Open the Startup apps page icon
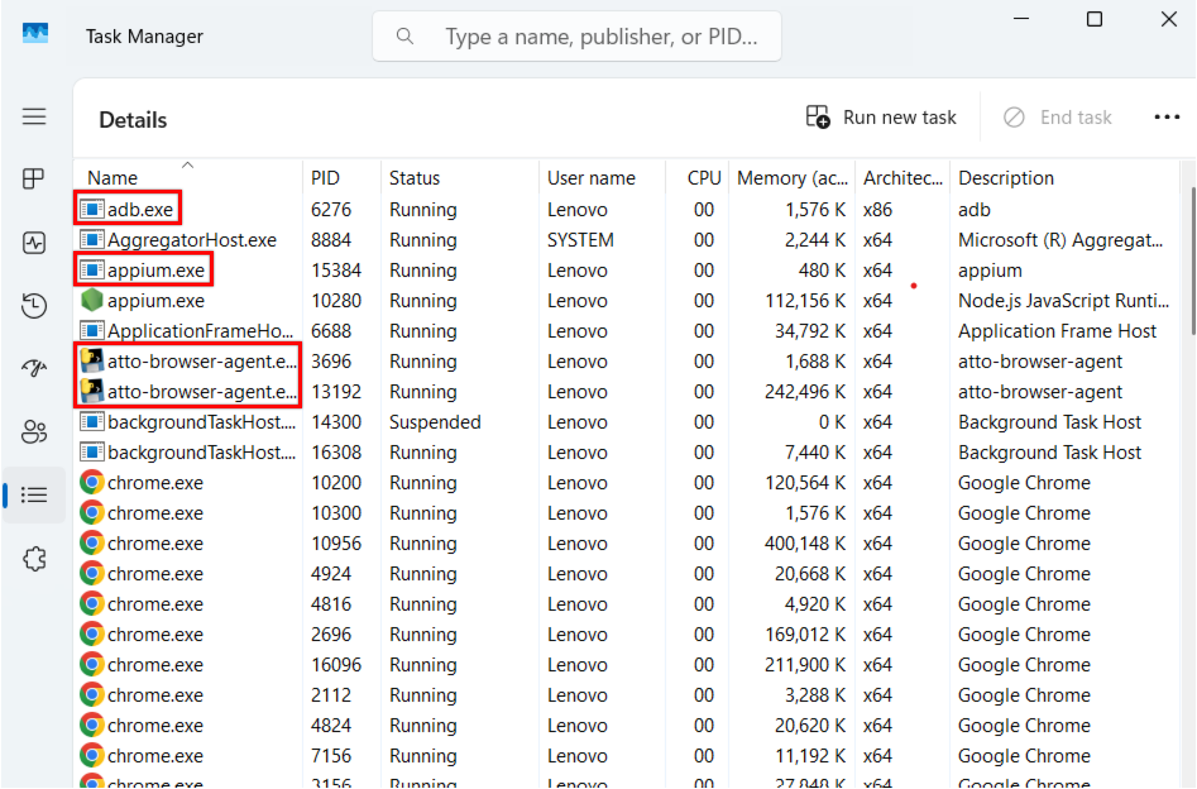Viewport: 1197px width, 789px height. click(35, 367)
